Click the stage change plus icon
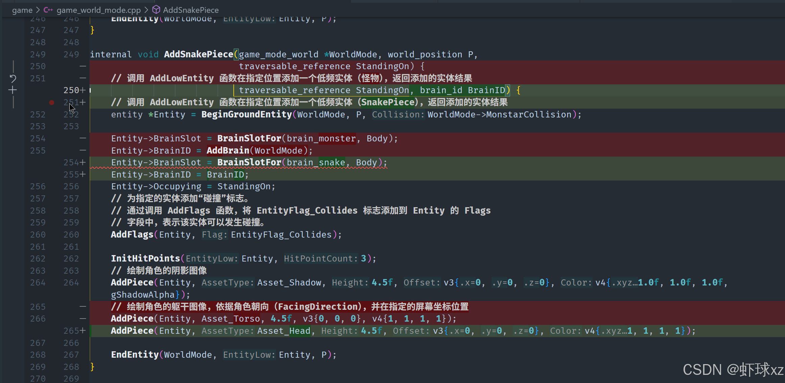The width and height of the screenshot is (785, 383). click(x=13, y=90)
